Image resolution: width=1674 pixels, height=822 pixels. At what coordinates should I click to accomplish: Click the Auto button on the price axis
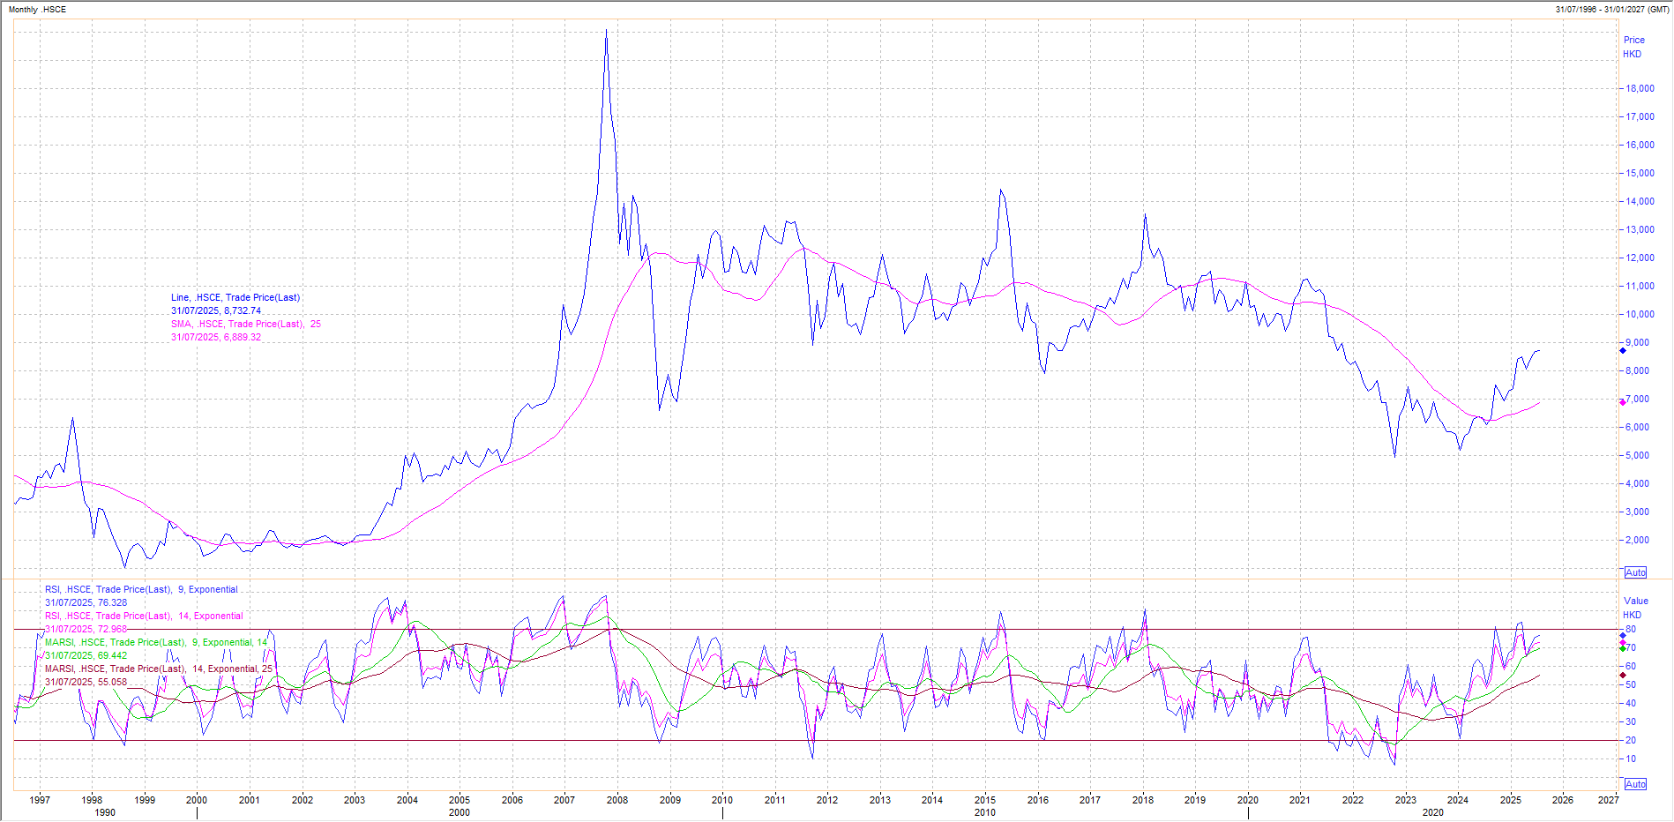1635,572
